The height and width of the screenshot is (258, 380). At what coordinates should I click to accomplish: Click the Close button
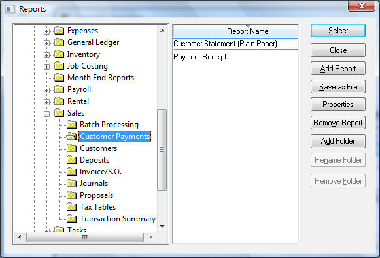pos(338,50)
